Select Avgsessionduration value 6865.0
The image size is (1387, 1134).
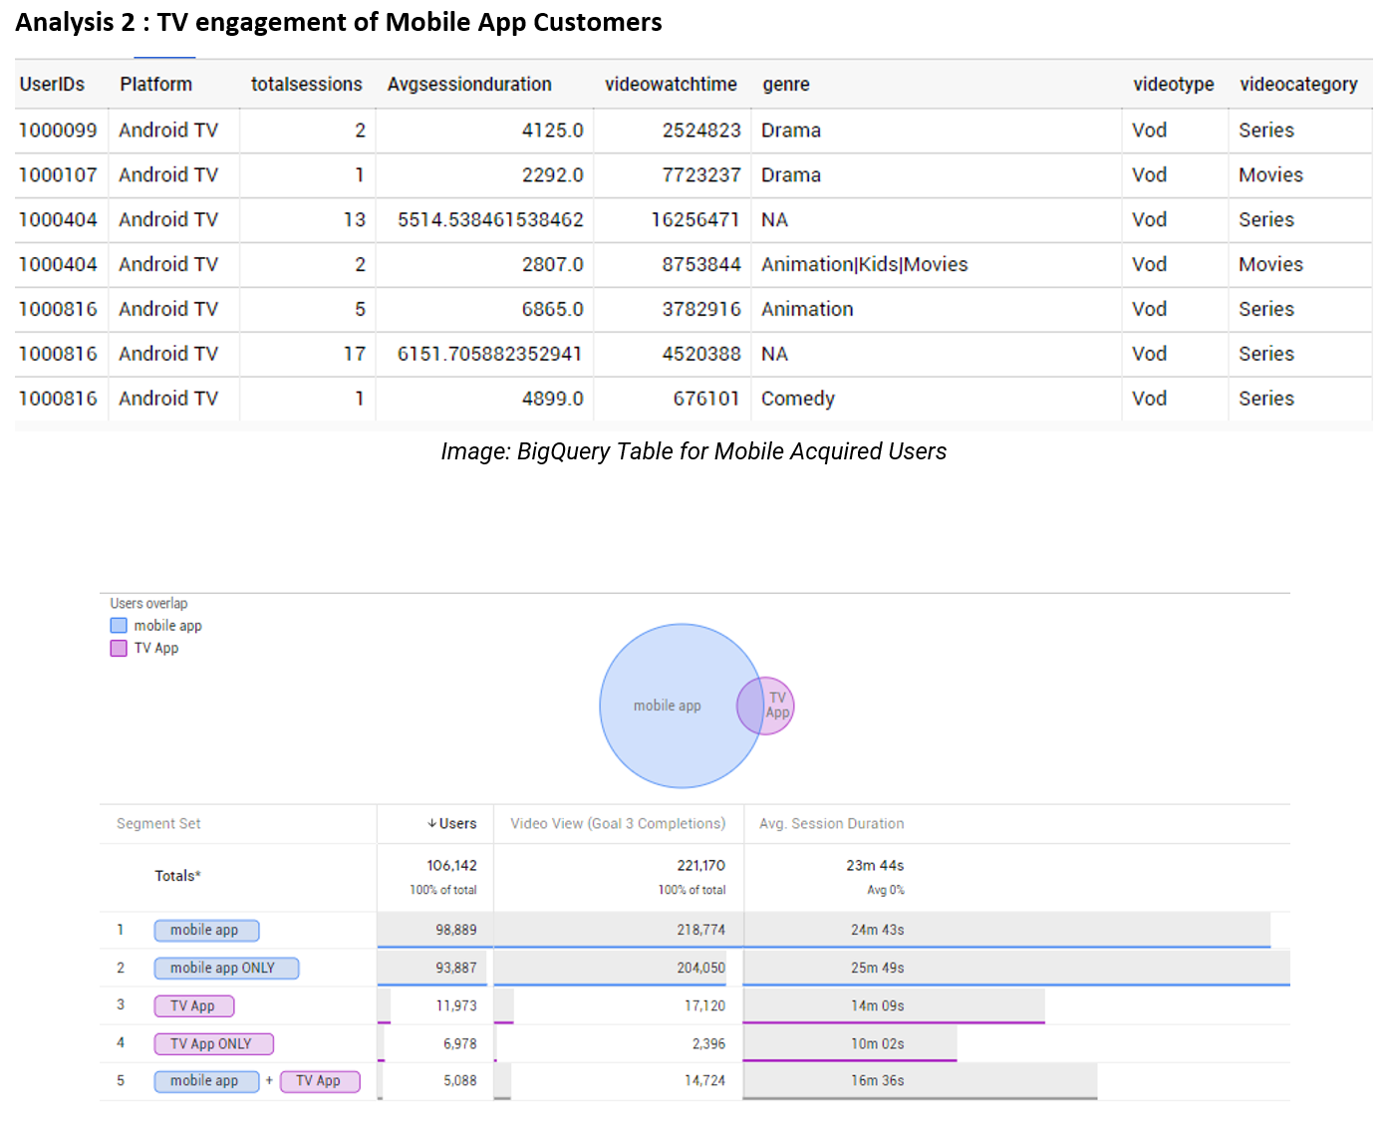coord(553,309)
